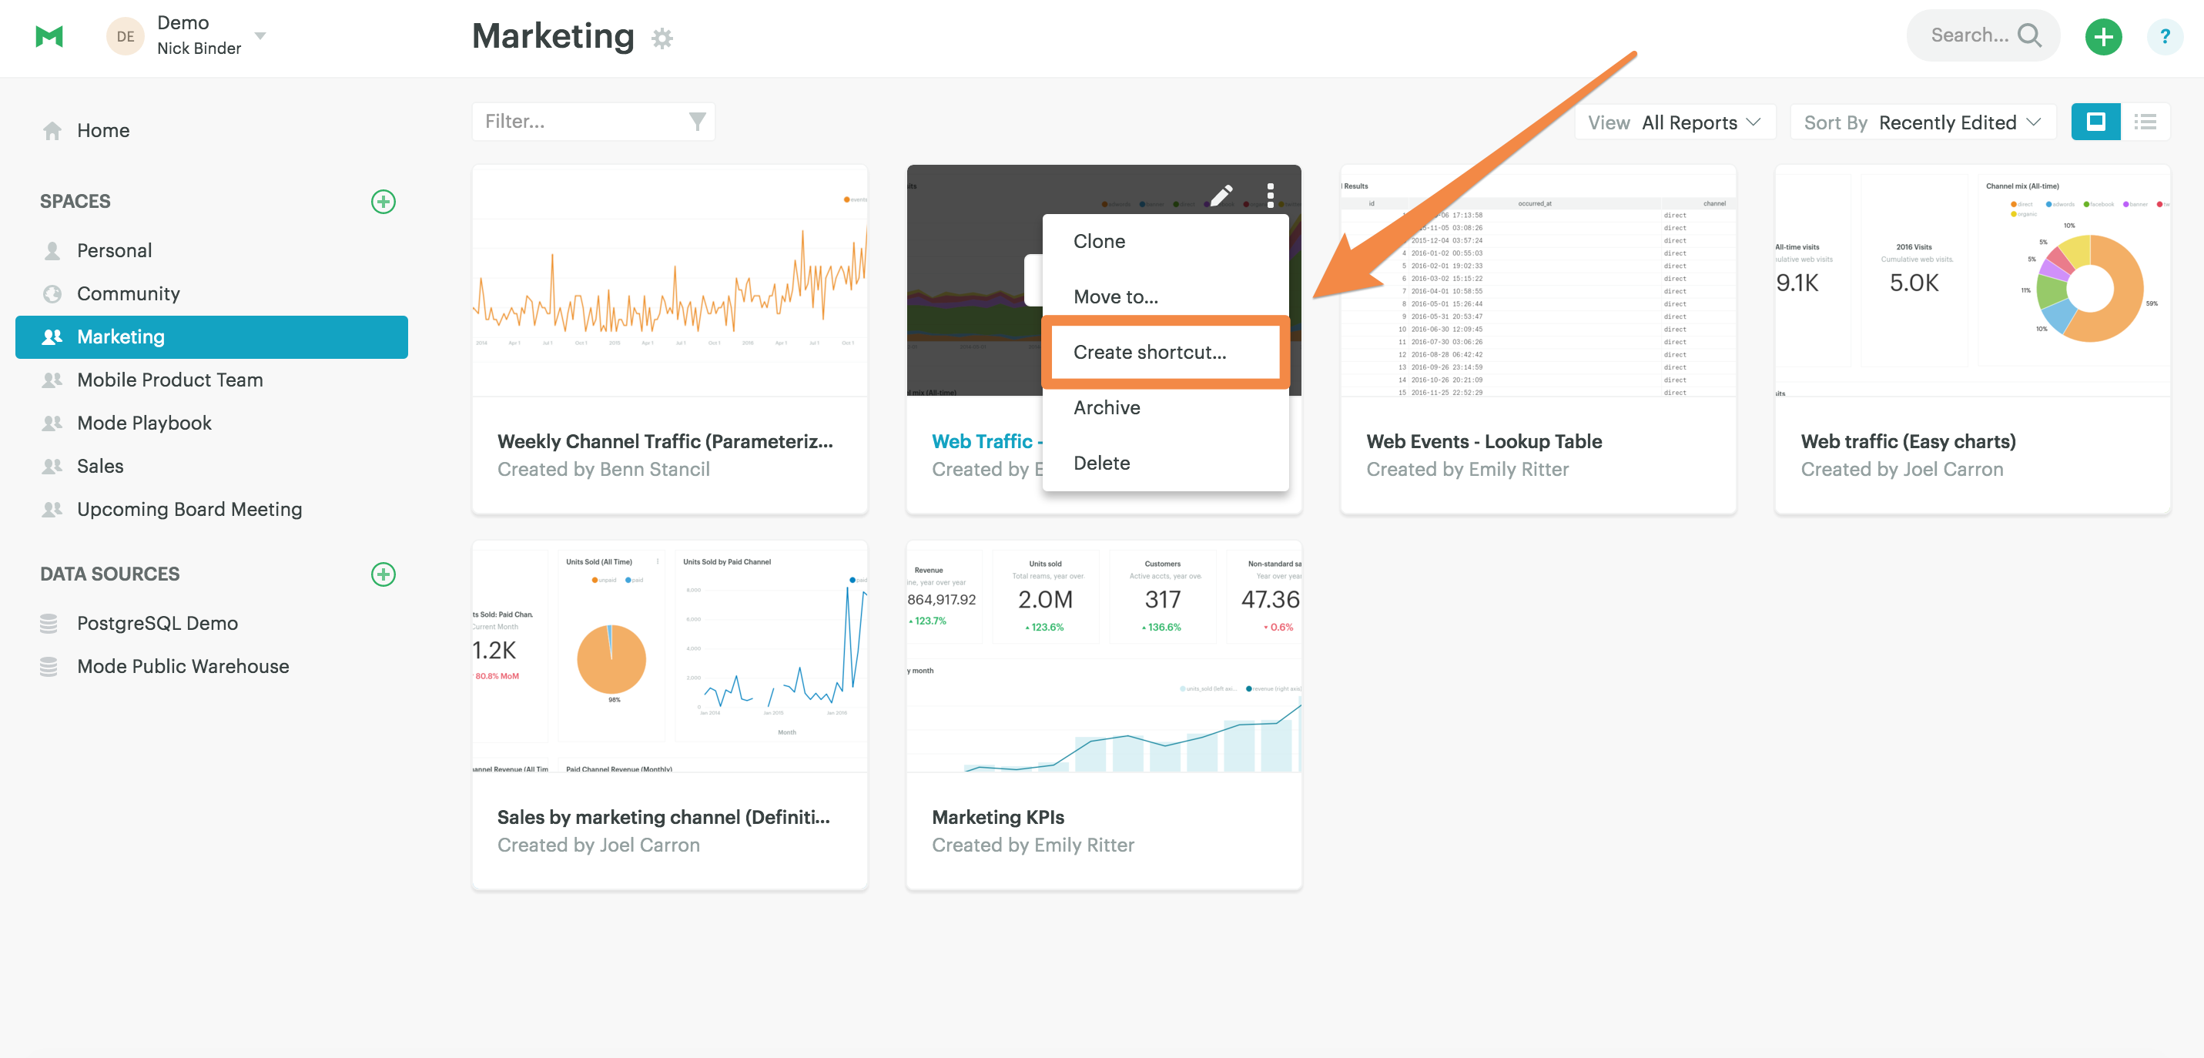
Task: Click the Search... box
Action: coord(1983,35)
